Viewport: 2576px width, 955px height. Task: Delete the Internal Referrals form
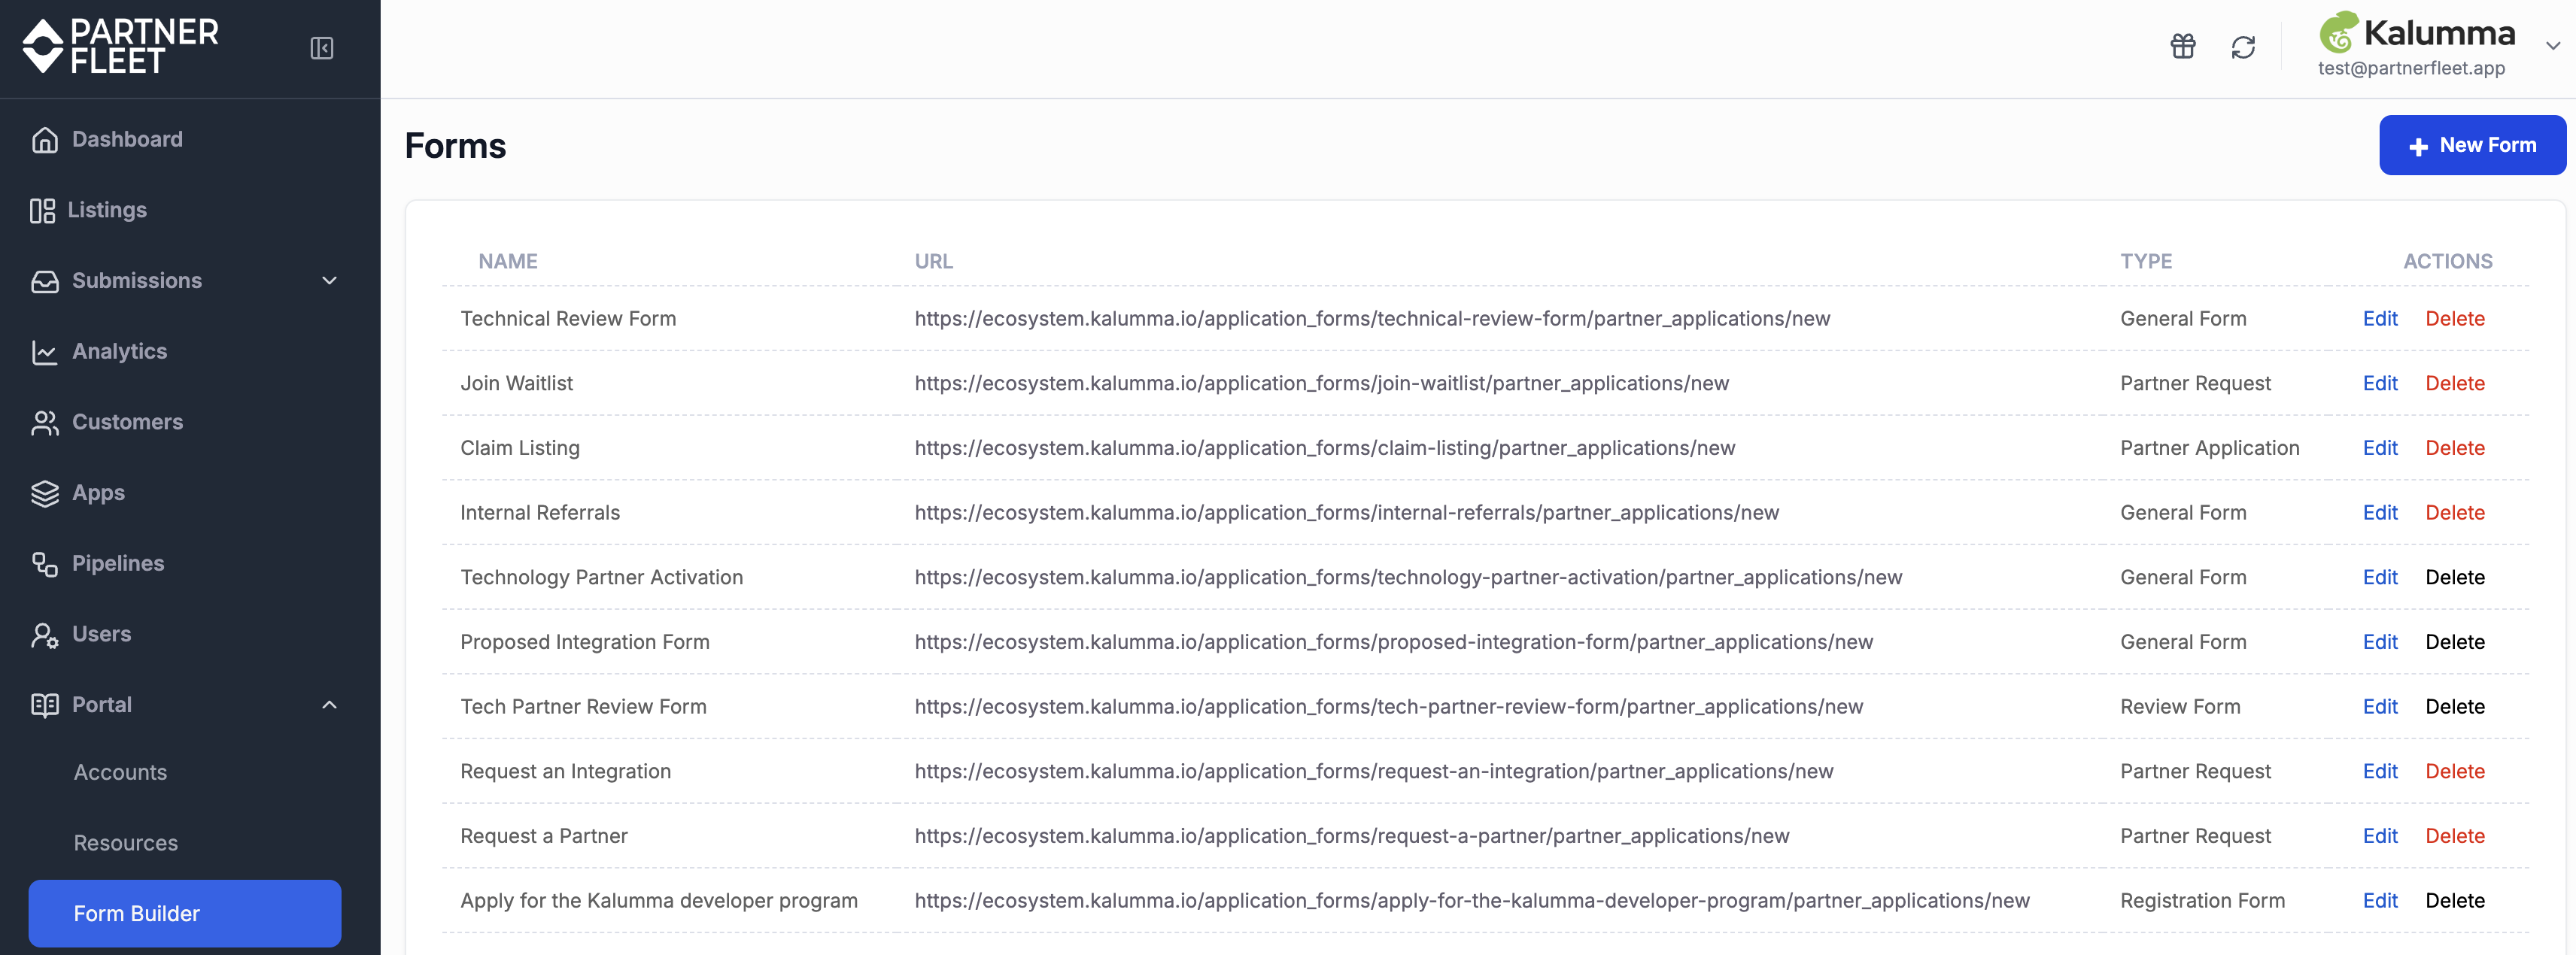point(2455,512)
